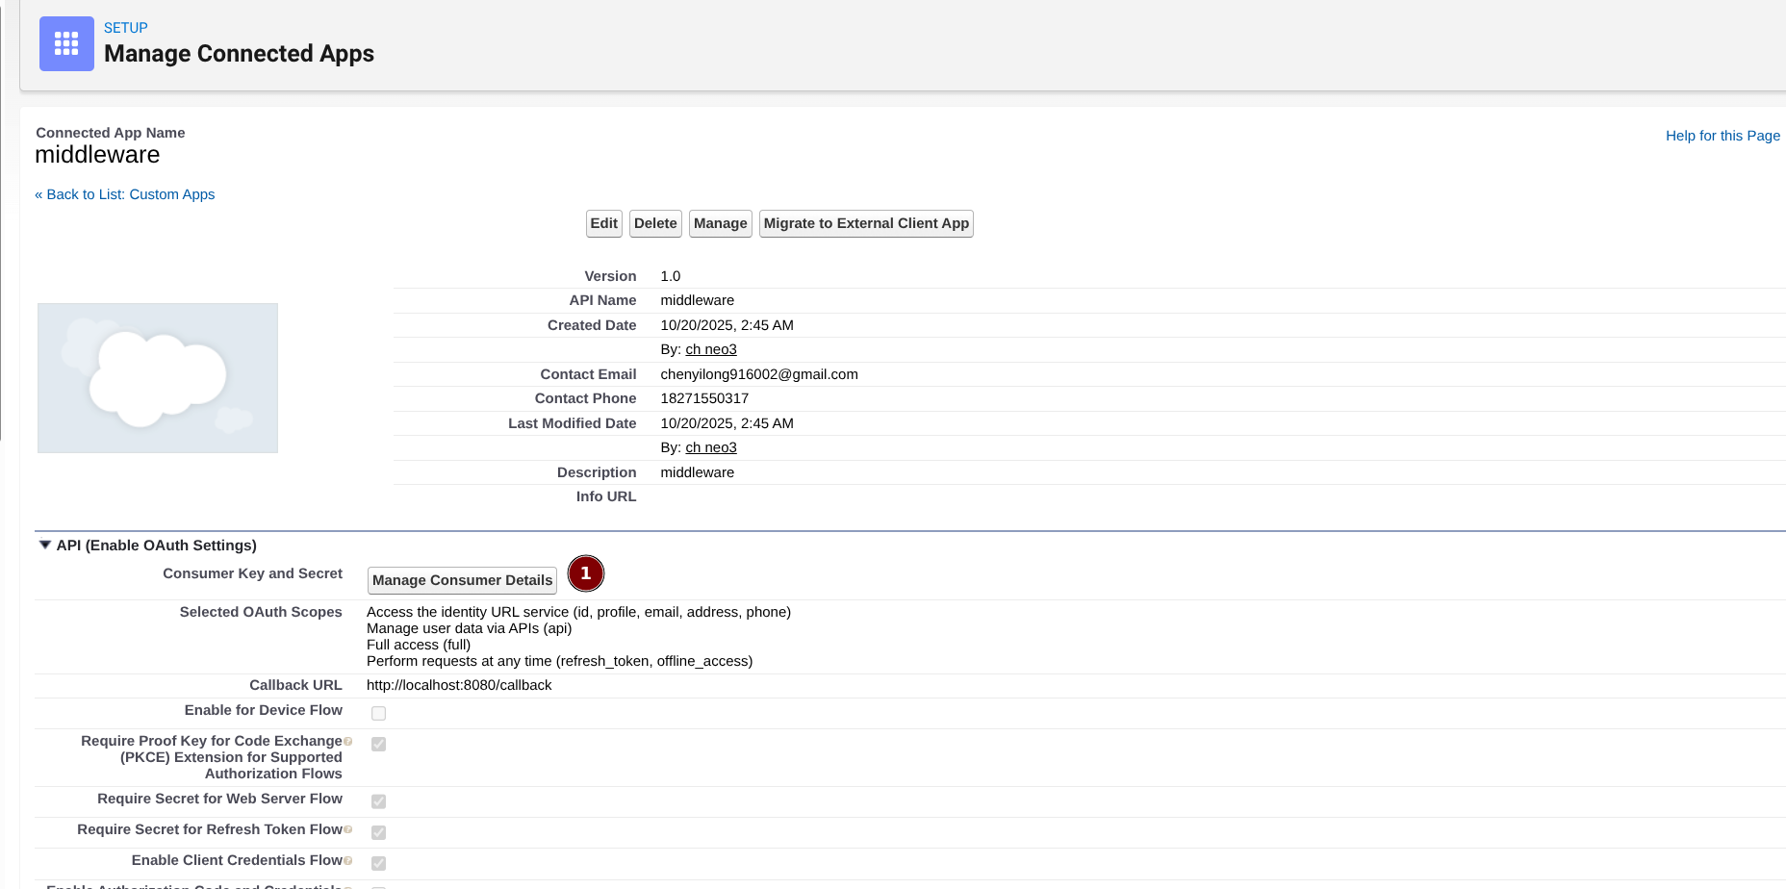Select the API Name value middleware
Screen dimensions: 1786x889
(698, 300)
